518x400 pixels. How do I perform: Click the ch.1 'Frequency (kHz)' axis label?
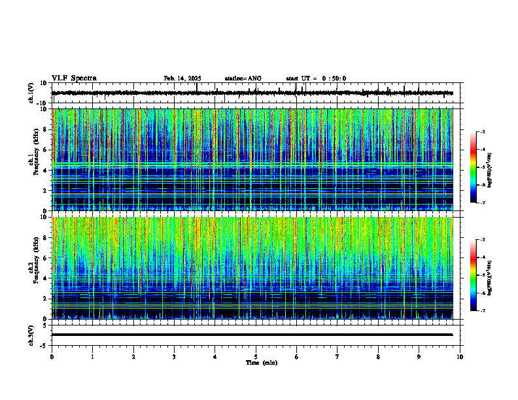pyautogui.click(x=36, y=152)
